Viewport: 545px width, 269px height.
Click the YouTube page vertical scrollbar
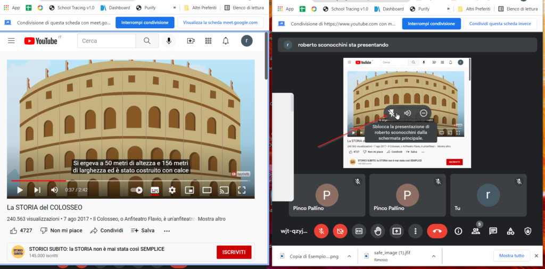[x=266, y=55]
